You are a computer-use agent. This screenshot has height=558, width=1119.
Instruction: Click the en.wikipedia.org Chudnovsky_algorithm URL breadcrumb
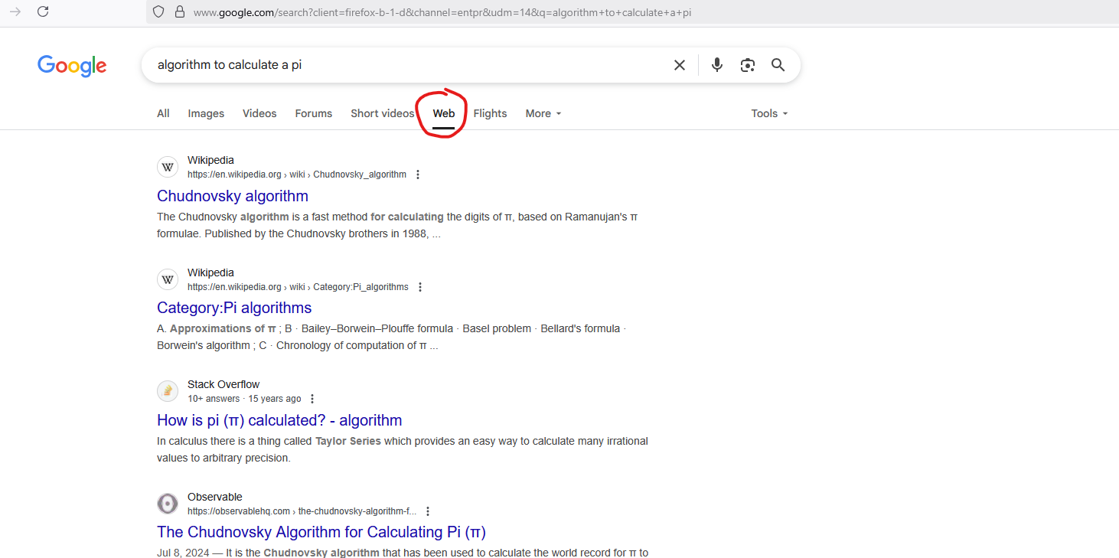[297, 175]
